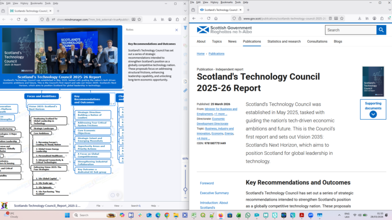The image size is (392, 220).
Task: Open Economic Development Directorate link
Action: [212, 121]
